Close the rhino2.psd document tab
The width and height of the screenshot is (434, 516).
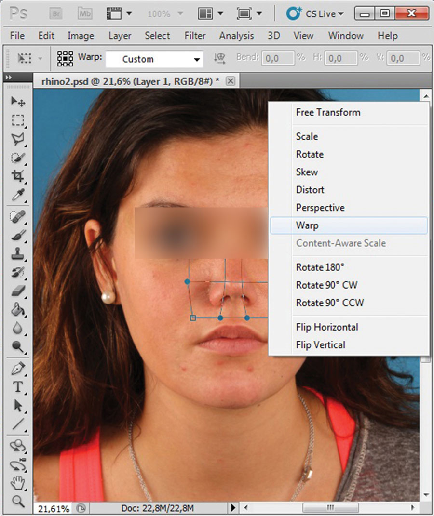click(x=231, y=81)
